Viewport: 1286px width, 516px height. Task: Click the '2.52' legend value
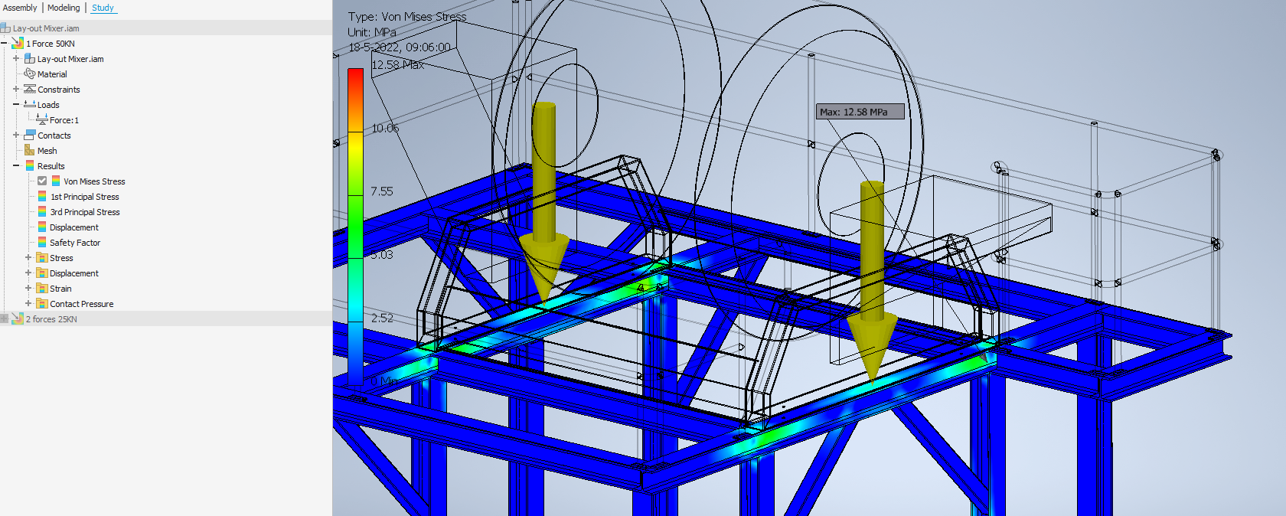(x=382, y=318)
